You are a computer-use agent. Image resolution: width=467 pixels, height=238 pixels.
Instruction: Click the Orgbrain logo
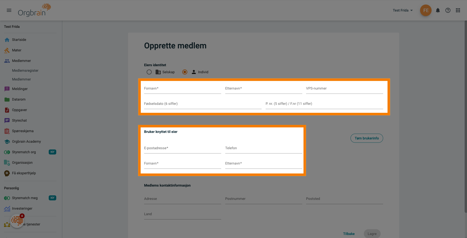(34, 10)
